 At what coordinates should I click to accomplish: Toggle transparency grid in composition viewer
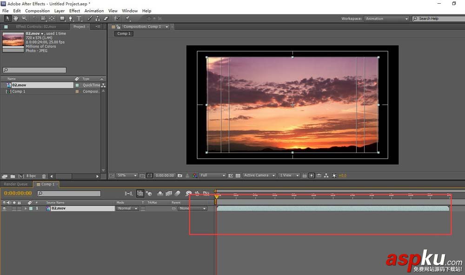(238, 175)
